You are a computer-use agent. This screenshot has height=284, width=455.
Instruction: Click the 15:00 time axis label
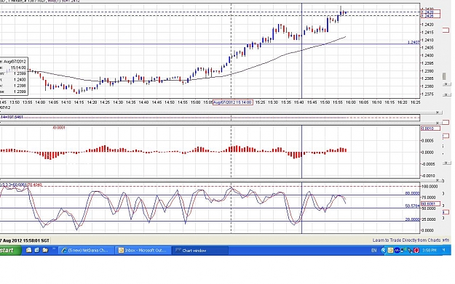pyautogui.click(x=195, y=102)
